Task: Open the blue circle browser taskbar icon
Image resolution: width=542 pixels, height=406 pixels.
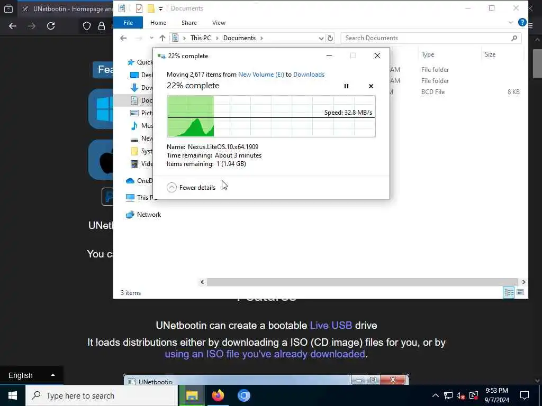Action: coord(243,395)
